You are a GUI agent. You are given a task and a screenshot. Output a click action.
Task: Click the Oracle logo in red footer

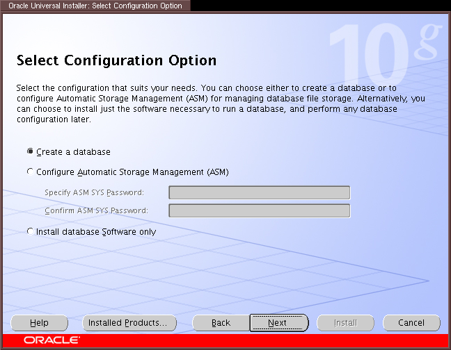51,341
